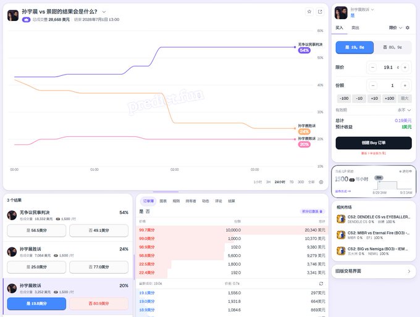Select the Yes 19.8¢ option in trade panel
Screen dimensions: 420x317
[355, 47]
